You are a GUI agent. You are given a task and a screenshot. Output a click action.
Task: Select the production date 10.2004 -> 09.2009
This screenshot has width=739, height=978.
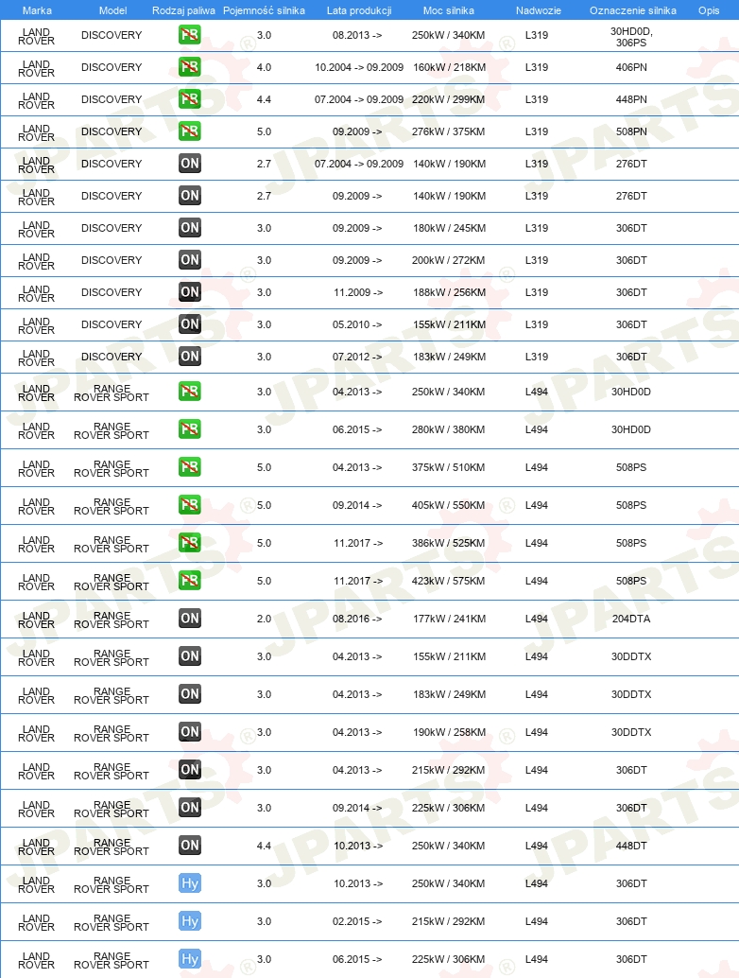click(x=359, y=67)
